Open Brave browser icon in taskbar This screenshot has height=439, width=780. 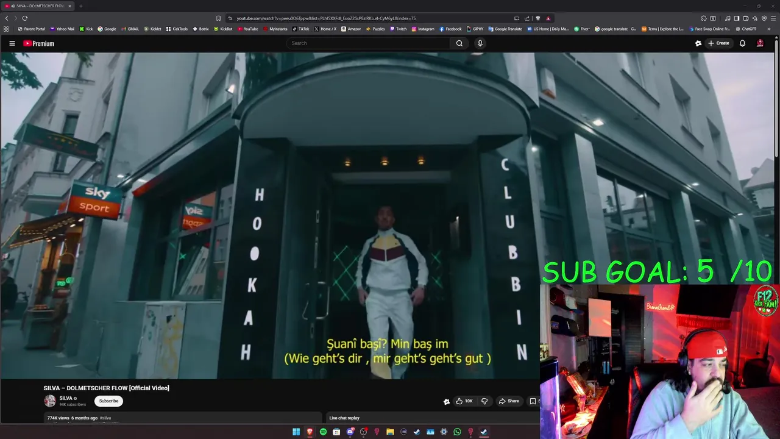[x=310, y=432]
